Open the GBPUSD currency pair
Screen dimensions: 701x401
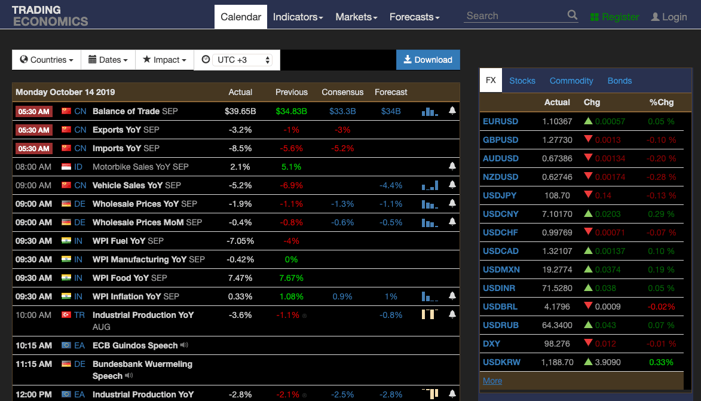tap(500, 140)
